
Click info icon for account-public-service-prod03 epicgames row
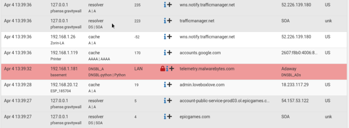coord(165,101)
